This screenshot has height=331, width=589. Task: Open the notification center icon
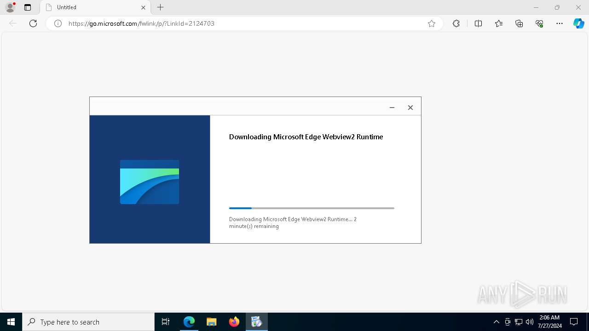click(574, 322)
